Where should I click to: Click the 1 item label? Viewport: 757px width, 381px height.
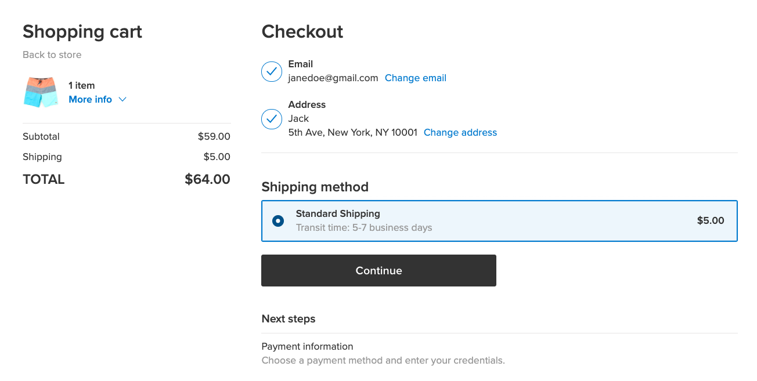[x=81, y=85]
